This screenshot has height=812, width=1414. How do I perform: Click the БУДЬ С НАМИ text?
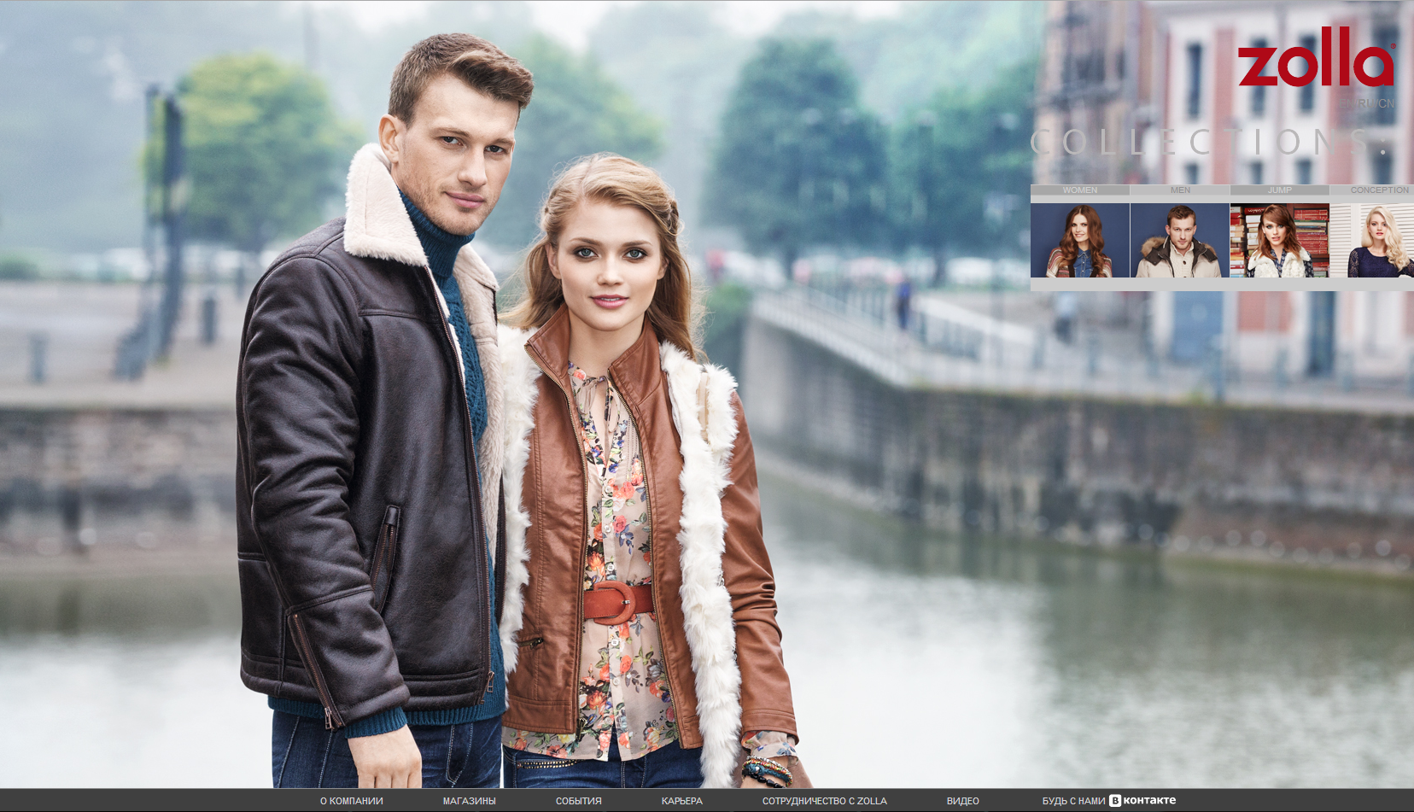(x=1073, y=801)
